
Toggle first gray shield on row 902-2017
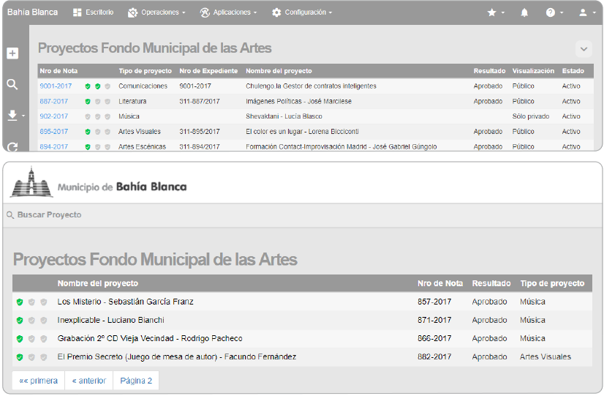tap(88, 116)
